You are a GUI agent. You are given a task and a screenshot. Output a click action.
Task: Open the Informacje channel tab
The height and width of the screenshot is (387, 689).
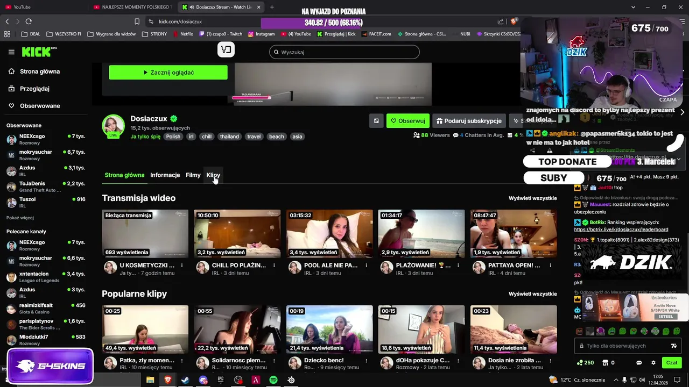165,175
